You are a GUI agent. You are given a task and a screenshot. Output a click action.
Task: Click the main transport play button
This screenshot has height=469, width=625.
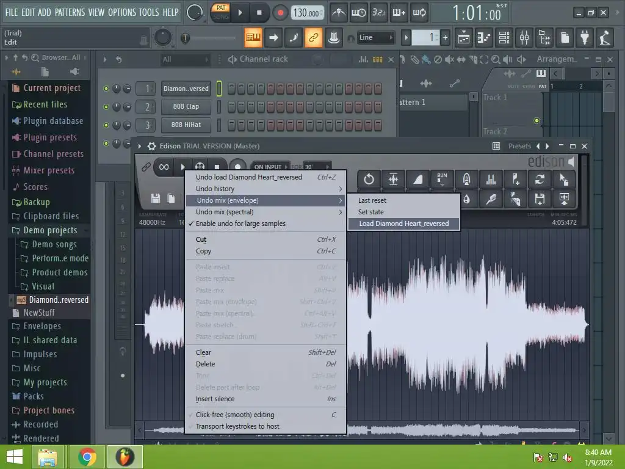(240, 13)
